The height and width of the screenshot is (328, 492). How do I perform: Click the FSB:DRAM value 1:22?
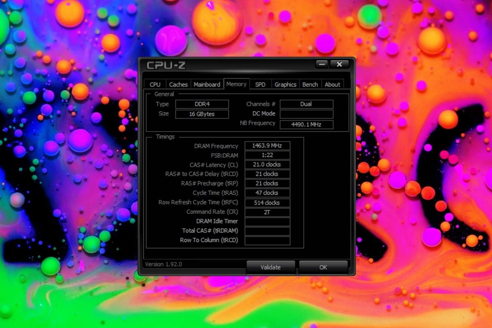pyautogui.click(x=267, y=155)
